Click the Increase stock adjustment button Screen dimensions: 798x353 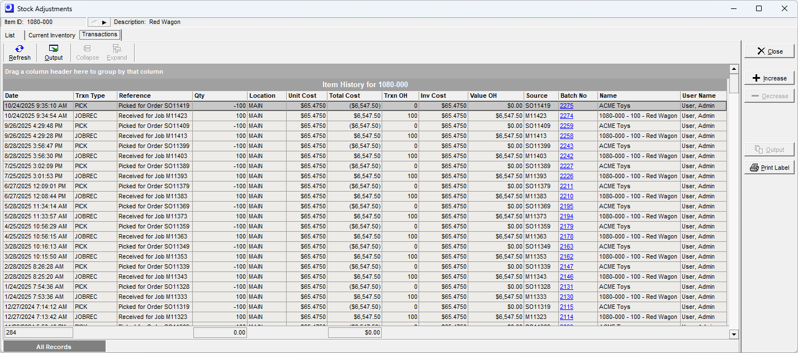(x=769, y=78)
